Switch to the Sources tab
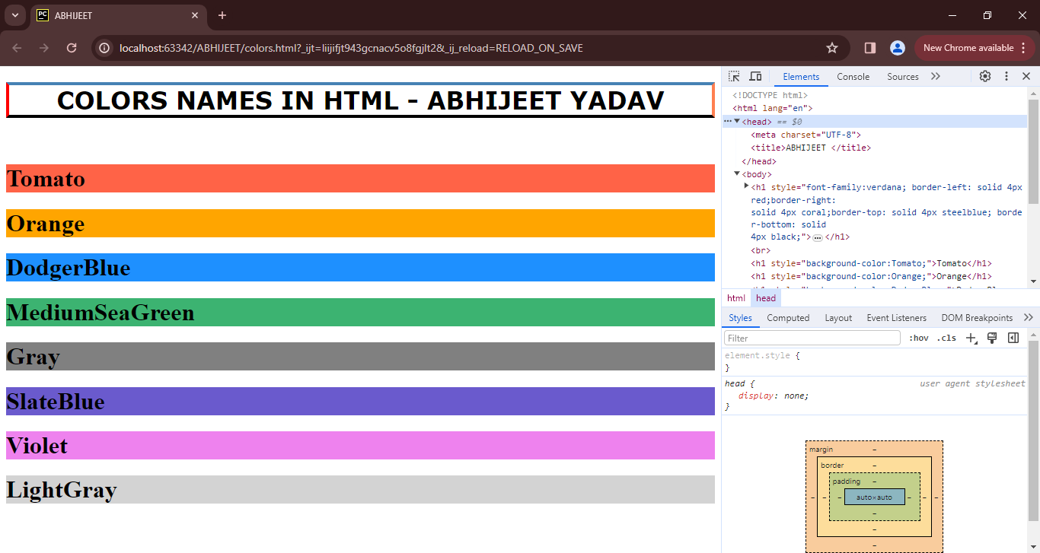Screen dimensions: 1040x553 (903, 77)
